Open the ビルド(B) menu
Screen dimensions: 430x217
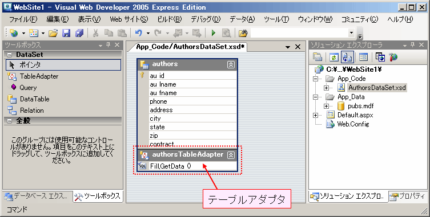170,19
